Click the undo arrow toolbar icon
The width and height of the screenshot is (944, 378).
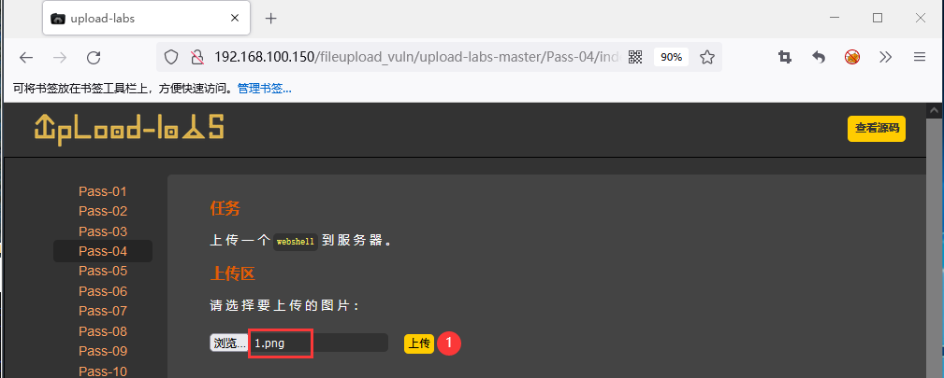(x=819, y=57)
